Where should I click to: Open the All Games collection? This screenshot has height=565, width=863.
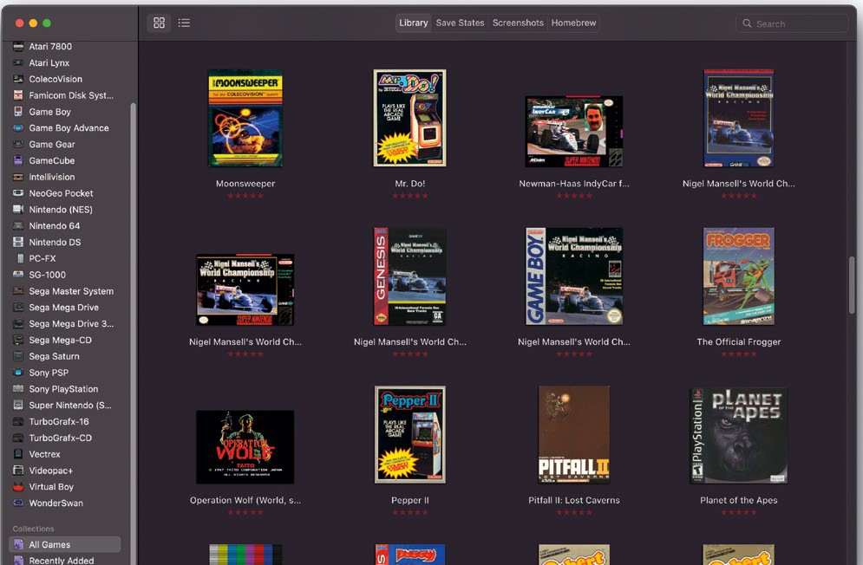click(x=65, y=545)
